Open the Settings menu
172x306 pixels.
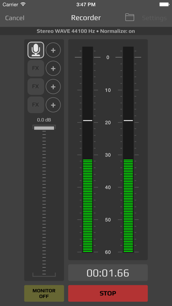tap(154, 18)
